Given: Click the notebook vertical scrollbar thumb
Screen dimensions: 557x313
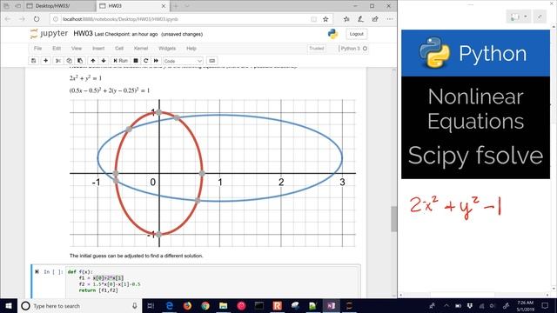Looking at the screenshot, I should pos(393,218).
